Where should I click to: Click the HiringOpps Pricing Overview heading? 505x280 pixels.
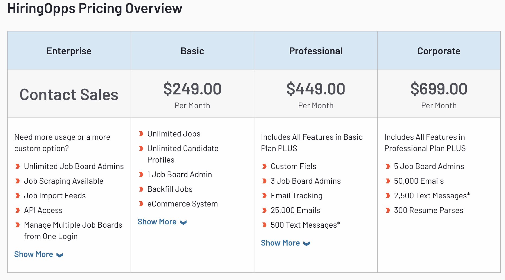coord(95,8)
